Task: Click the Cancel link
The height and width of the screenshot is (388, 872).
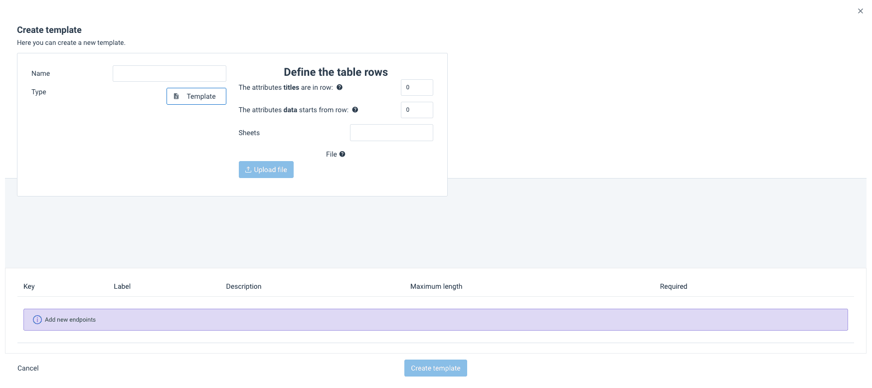Action: pos(28,368)
